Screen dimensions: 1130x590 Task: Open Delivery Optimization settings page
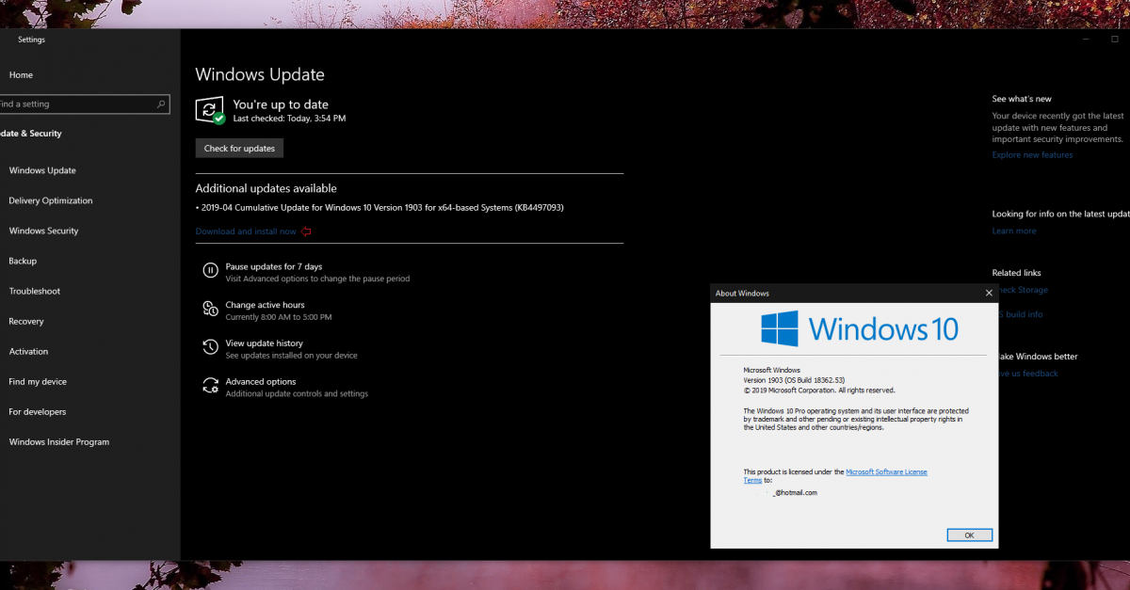[x=51, y=200]
